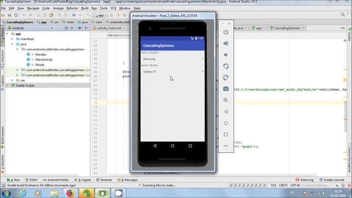Screen dimensions: 352x198
Task: Click Search Everywhere magnifier in Android Studio
Action: pyautogui.click(x=343, y=15)
